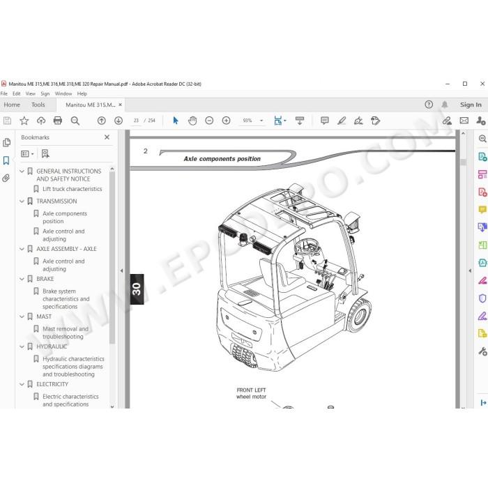The width and height of the screenshot is (488, 488).
Task: Open Protect shield tool in sidebar
Action: click(x=482, y=298)
